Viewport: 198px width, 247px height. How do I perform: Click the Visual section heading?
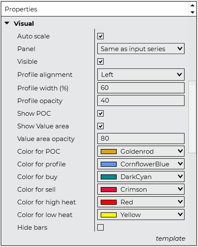pos(24,24)
